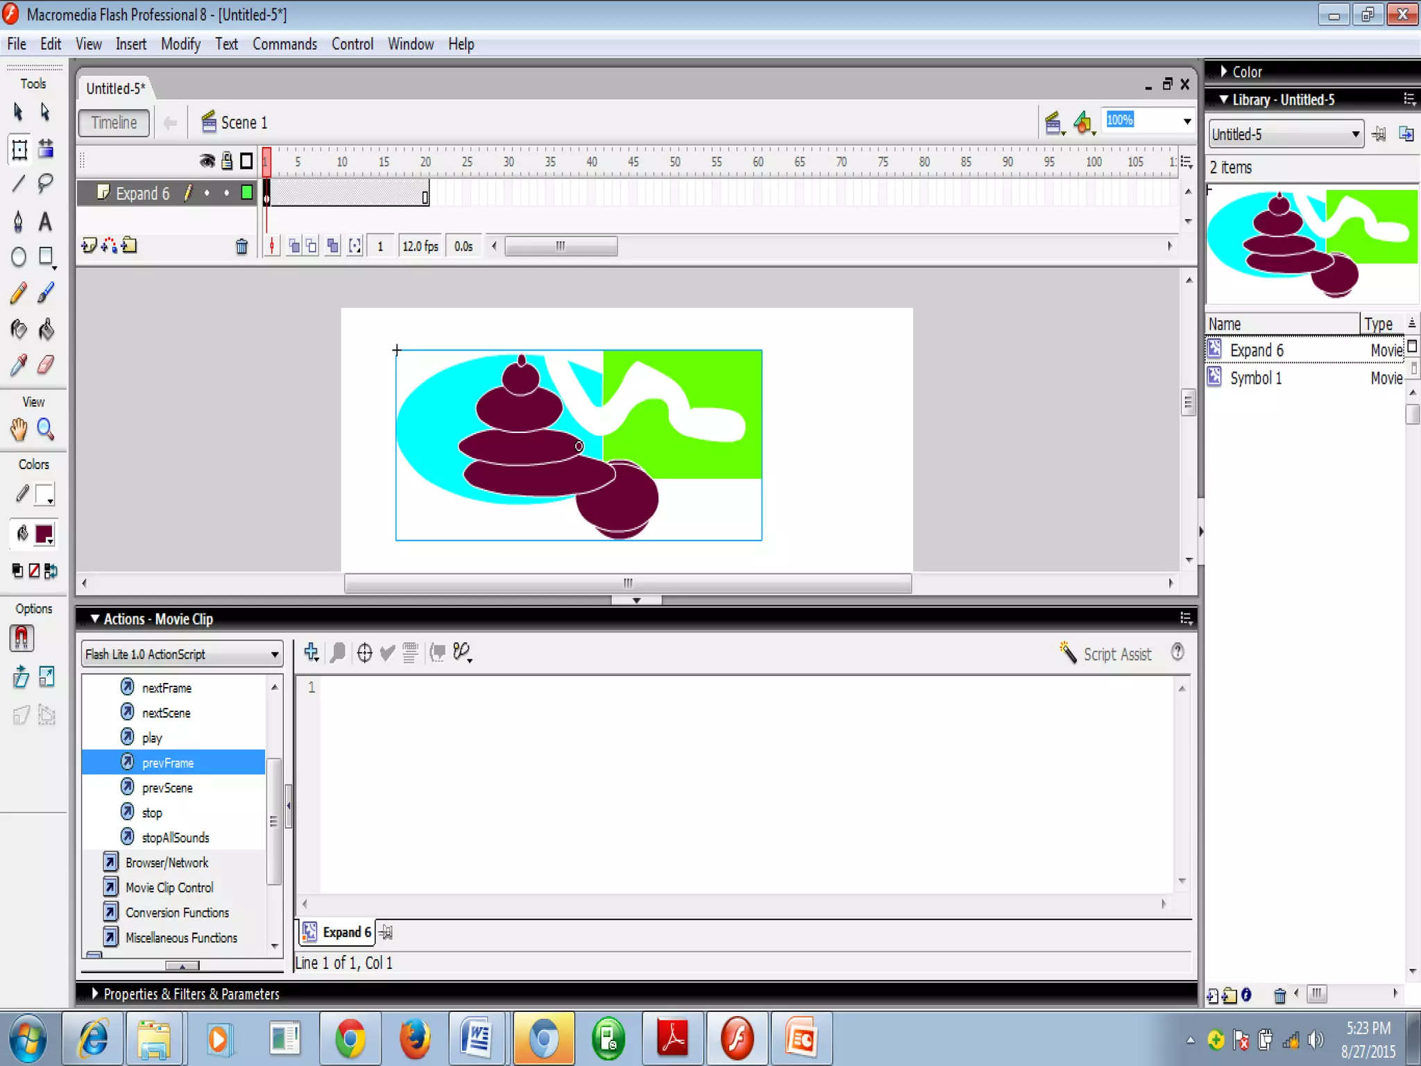Viewport: 1421px width, 1066px height.
Task: Select the Text tool
Action: [46, 222]
